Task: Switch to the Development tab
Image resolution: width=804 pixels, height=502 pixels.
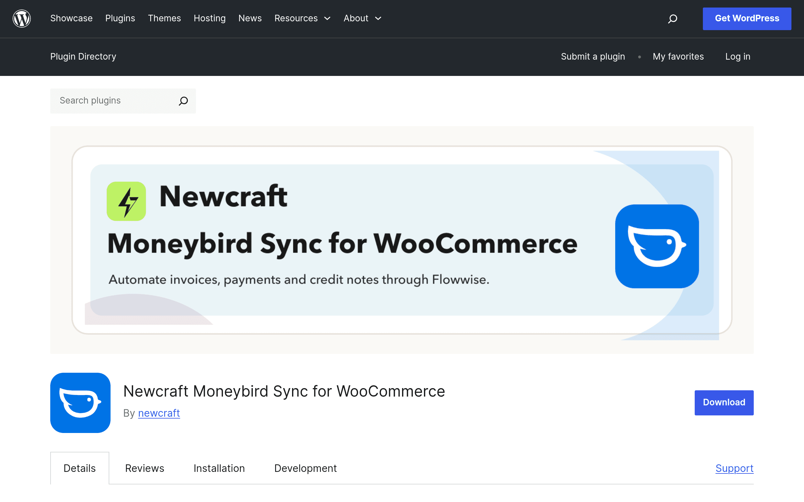Action: (x=305, y=468)
